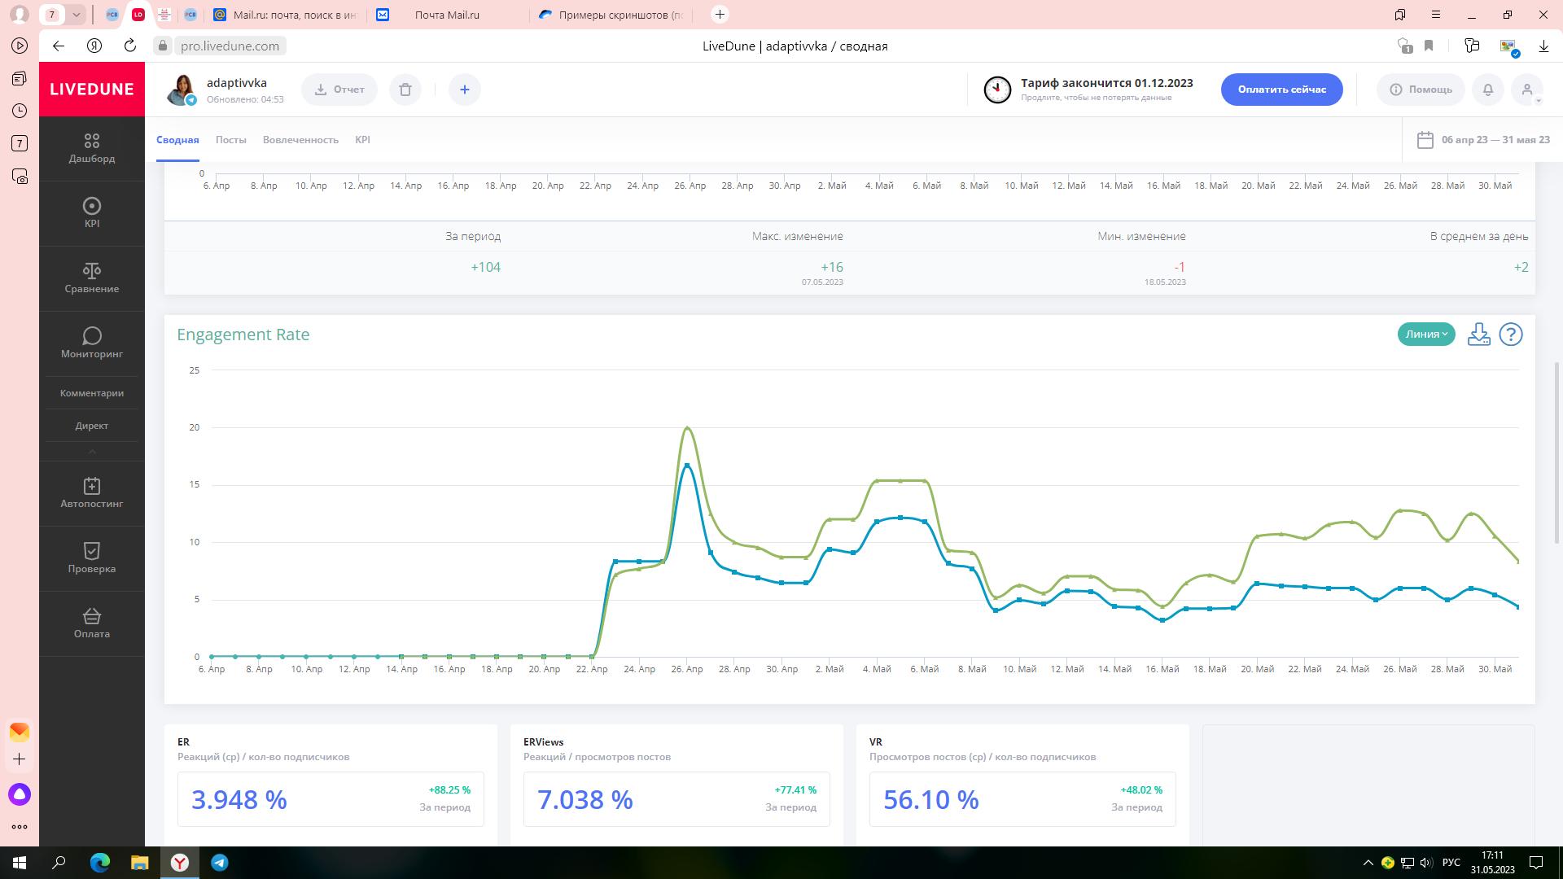1563x879 pixels.
Task: Open Telegram from taskbar
Action: [220, 863]
